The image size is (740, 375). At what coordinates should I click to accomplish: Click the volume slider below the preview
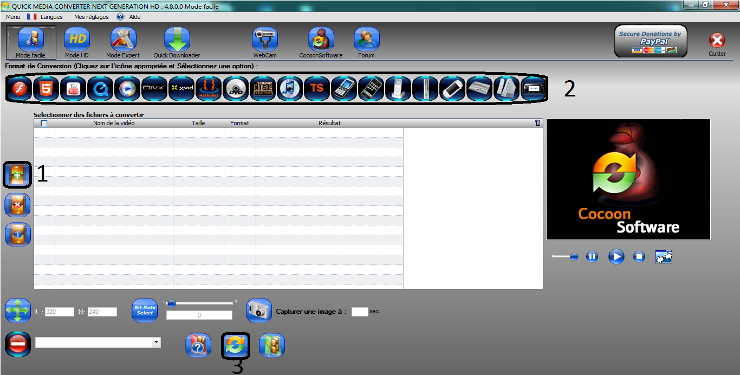(x=565, y=256)
